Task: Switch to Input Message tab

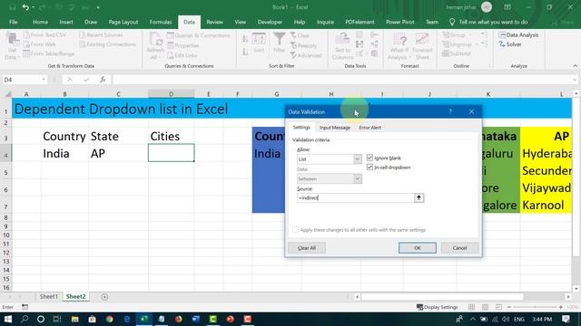Action: coord(335,128)
